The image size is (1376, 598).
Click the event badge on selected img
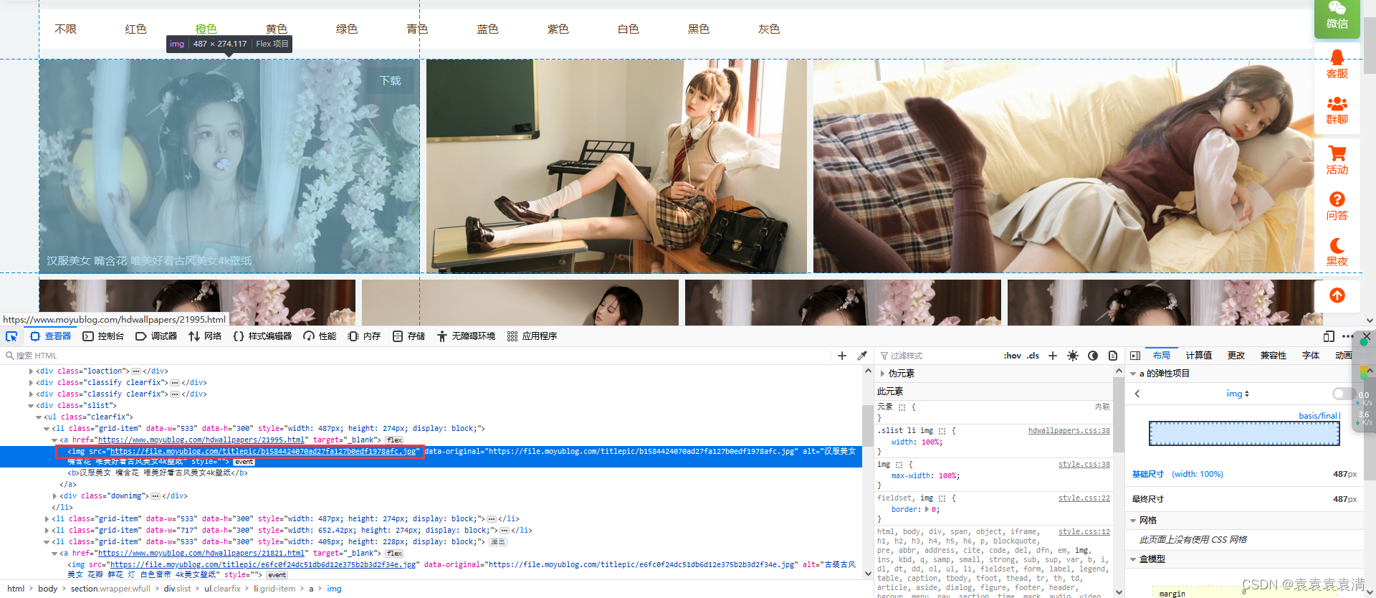click(244, 462)
